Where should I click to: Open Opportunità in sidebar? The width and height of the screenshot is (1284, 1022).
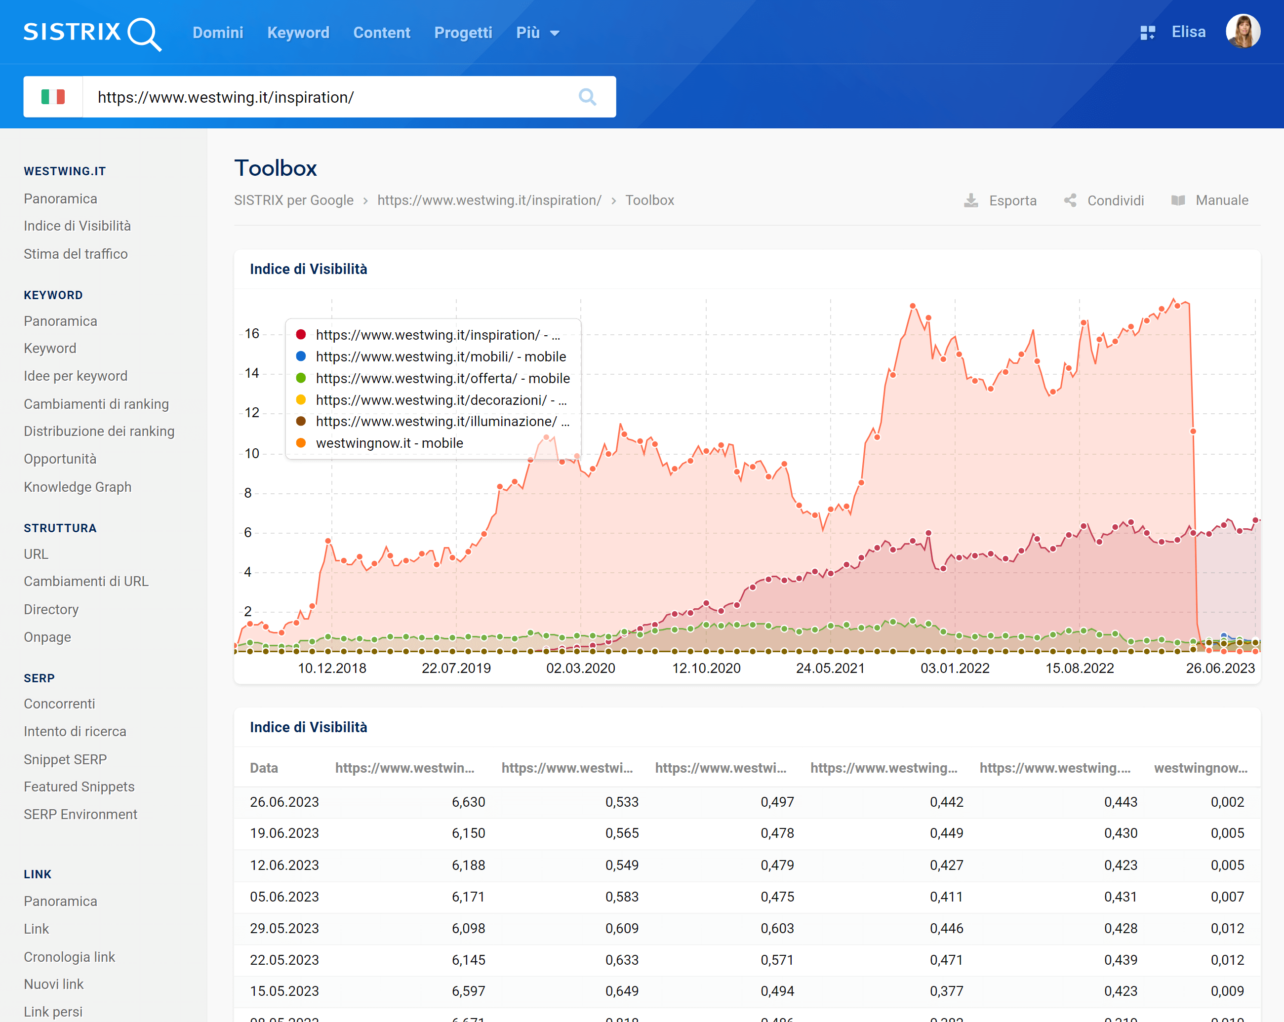point(60,459)
